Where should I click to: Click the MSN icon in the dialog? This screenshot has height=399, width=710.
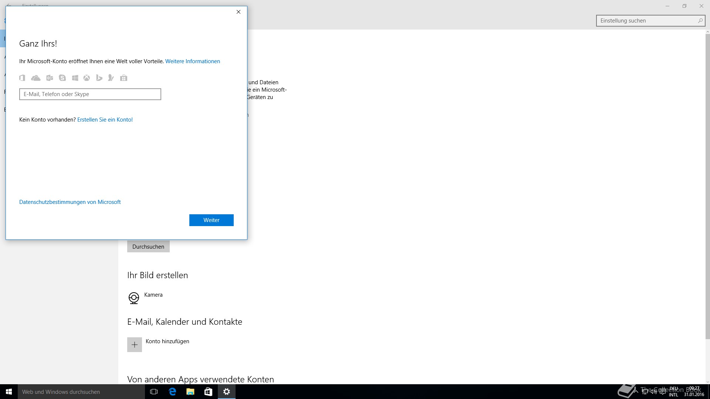pos(111,78)
